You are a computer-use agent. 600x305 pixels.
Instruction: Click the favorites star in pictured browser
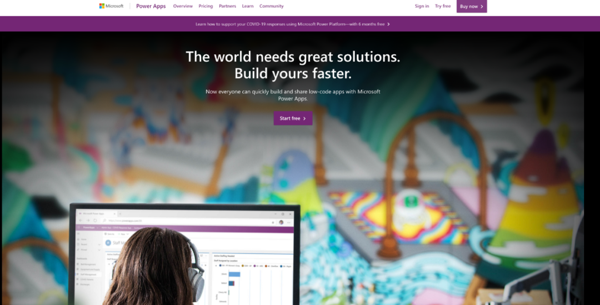point(273,222)
